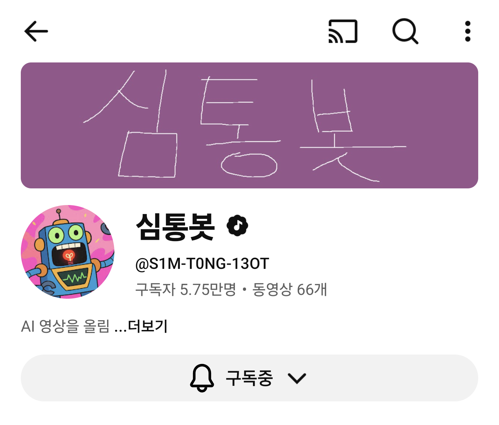
Task: Open the robot profile avatar
Action: (x=68, y=252)
